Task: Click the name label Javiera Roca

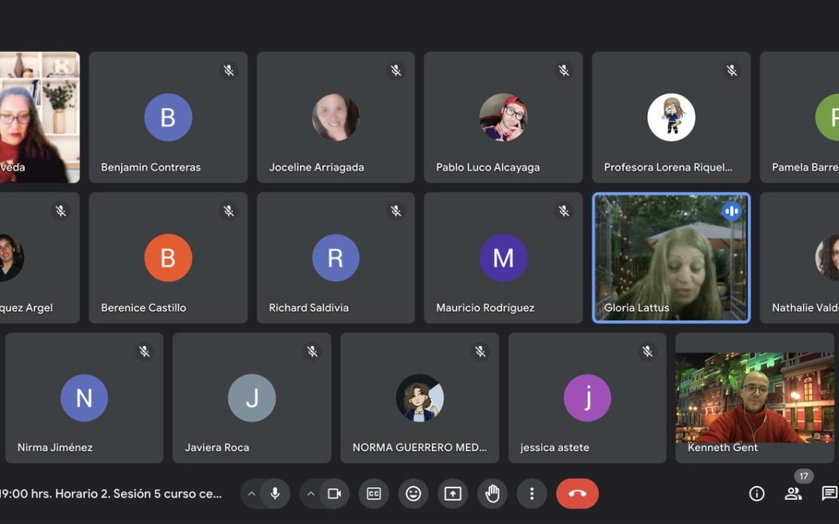Action: click(217, 448)
